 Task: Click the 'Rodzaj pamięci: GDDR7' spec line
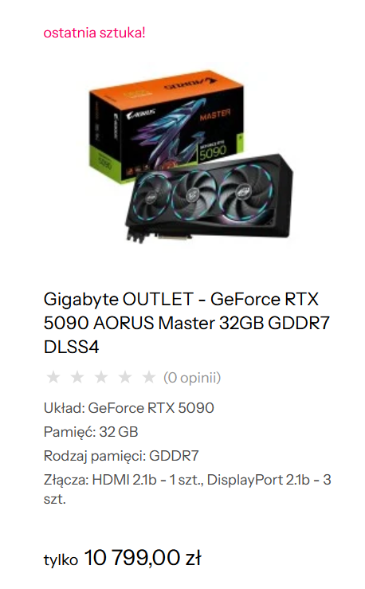pyautogui.click(x=121, y=456)
